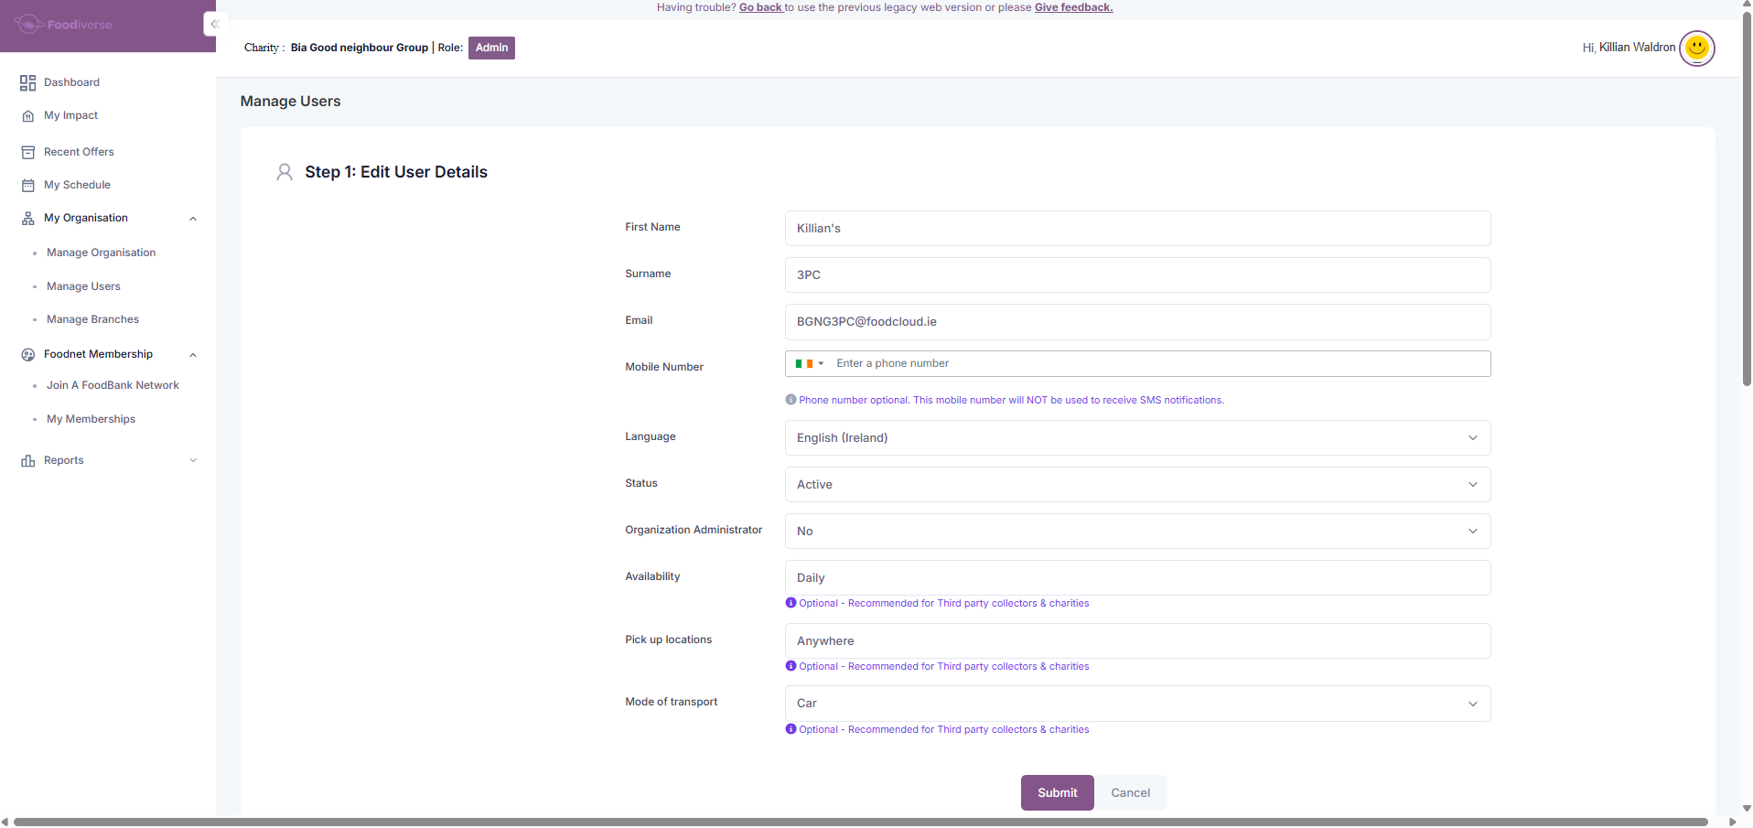This screenshot has height=828, width=1753.
Task: Go to Manage Branches in sidebar
Action: pos(92,320)
